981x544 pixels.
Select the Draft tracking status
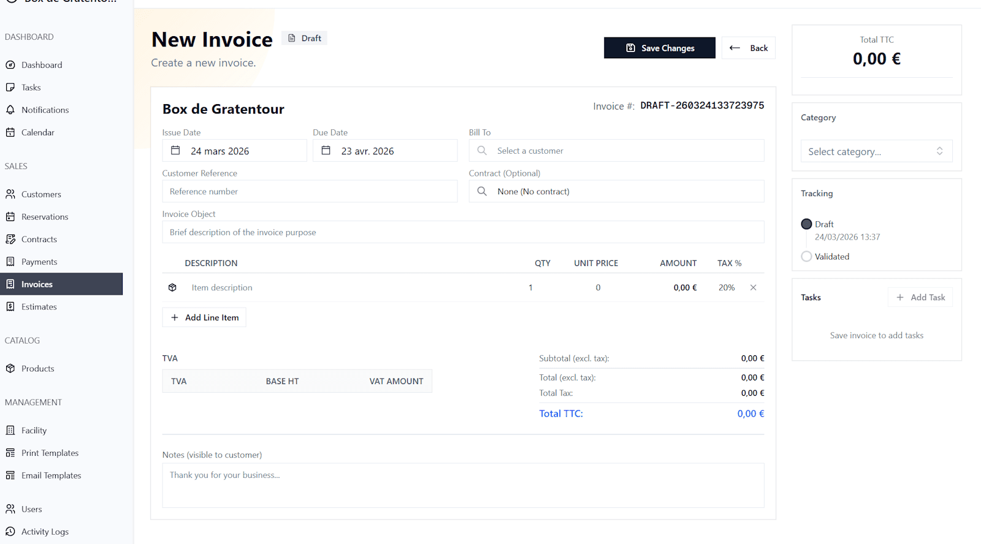pyautogui.click(x=806, y=224)
